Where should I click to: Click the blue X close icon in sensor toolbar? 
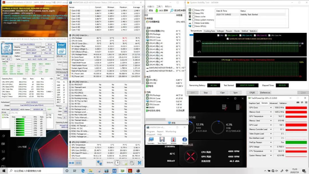[x=139, y=163]
